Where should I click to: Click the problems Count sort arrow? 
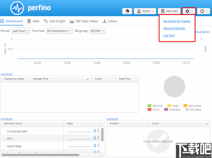point(207,124)
